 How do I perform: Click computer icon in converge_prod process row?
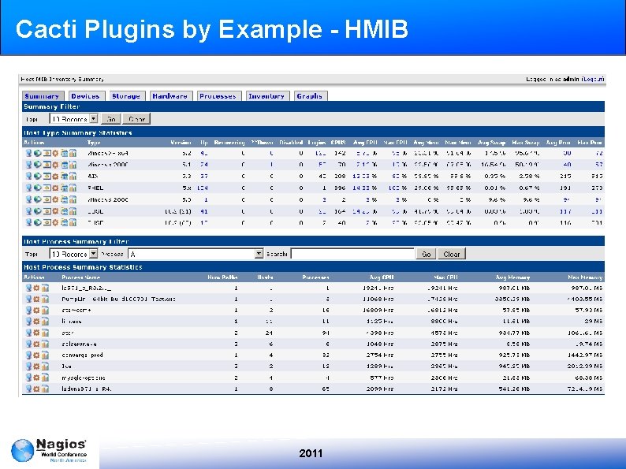[x=28, y=355]
